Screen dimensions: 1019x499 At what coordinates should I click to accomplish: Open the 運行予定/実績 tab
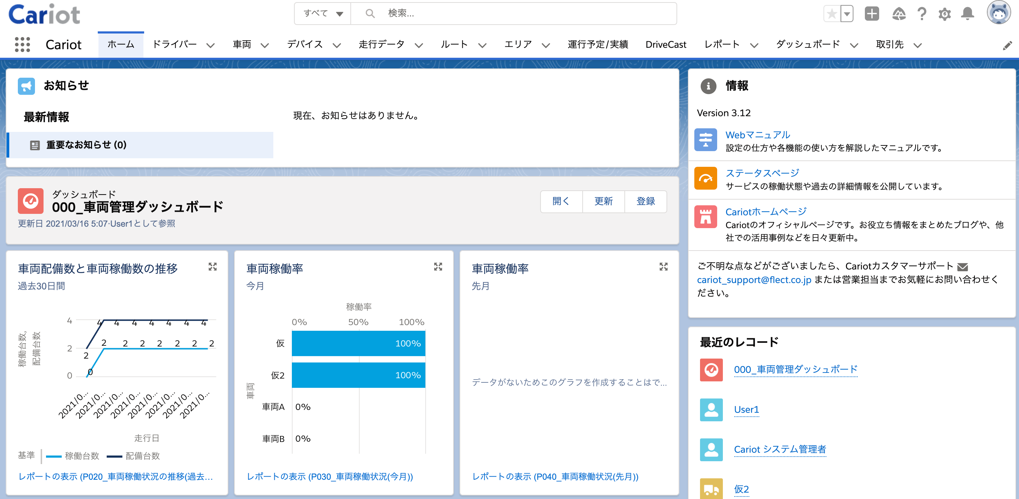pos(598,45)
